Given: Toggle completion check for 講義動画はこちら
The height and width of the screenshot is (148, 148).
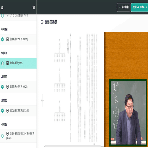Looking at the screenshot, I should [x=2, y=39].
